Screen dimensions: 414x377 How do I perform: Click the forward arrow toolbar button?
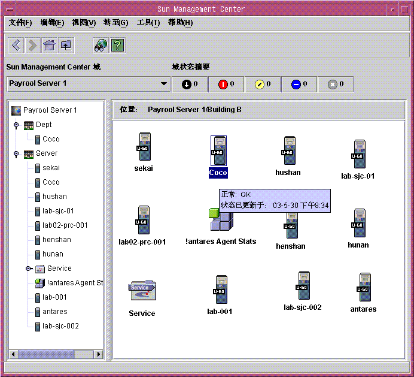pos(32,46)
